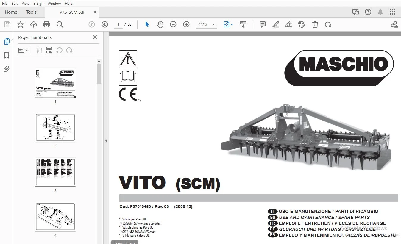Open the Help question mark icon
The width and height of the screenshot is (401, 244).
click(368, 12)
